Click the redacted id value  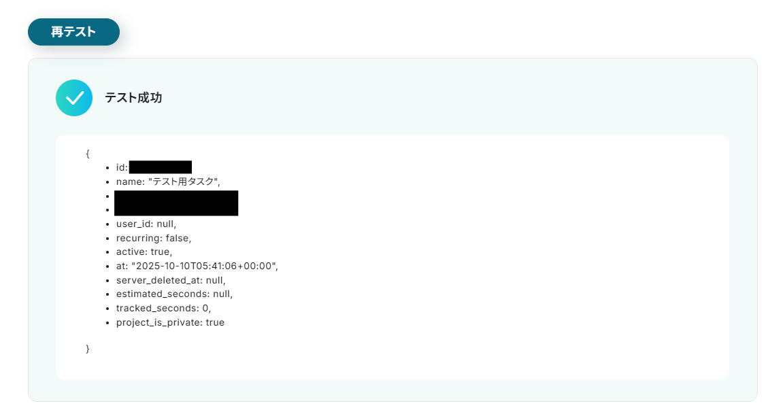pos(160,167)
